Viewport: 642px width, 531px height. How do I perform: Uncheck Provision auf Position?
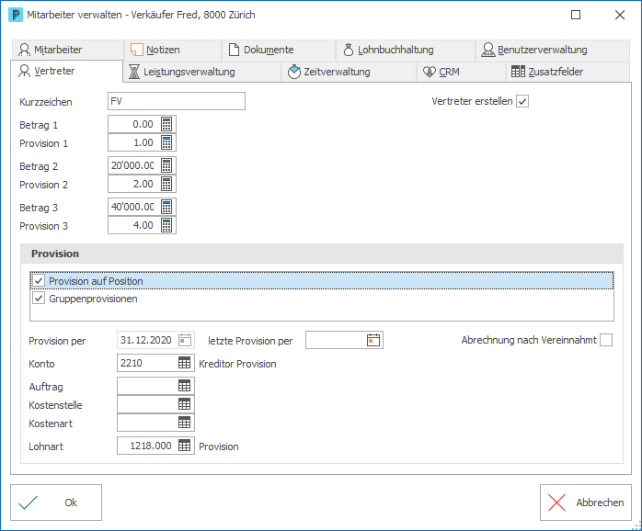[x=39, y=281]
